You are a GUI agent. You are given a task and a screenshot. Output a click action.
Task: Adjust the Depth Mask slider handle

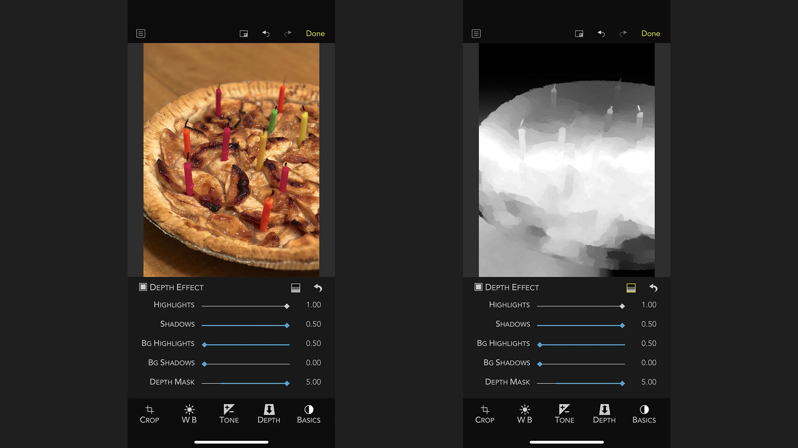pos(288,383)
